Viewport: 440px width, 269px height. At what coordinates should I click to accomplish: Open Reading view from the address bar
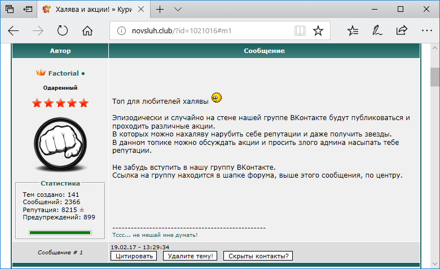(300, 30)
